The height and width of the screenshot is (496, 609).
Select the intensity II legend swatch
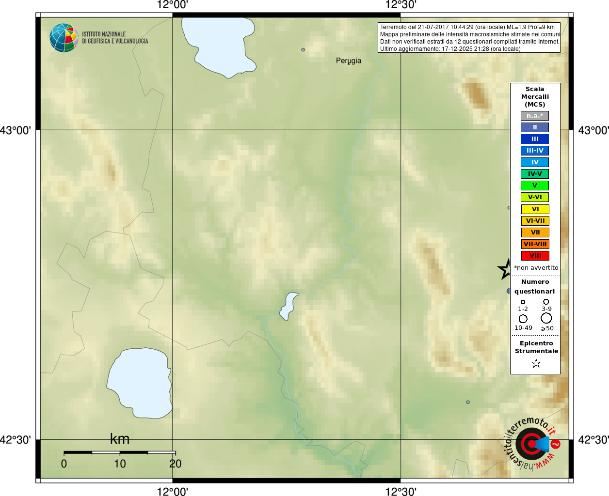pos(535,127)
